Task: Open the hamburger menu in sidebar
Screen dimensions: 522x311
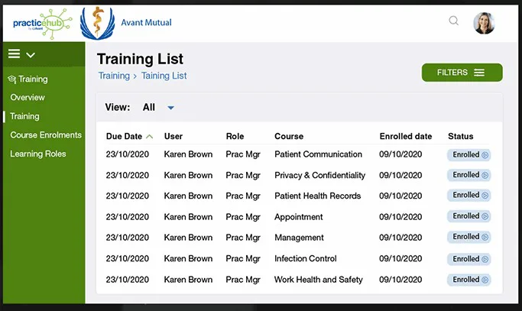Action: click(x=14, y=53)
